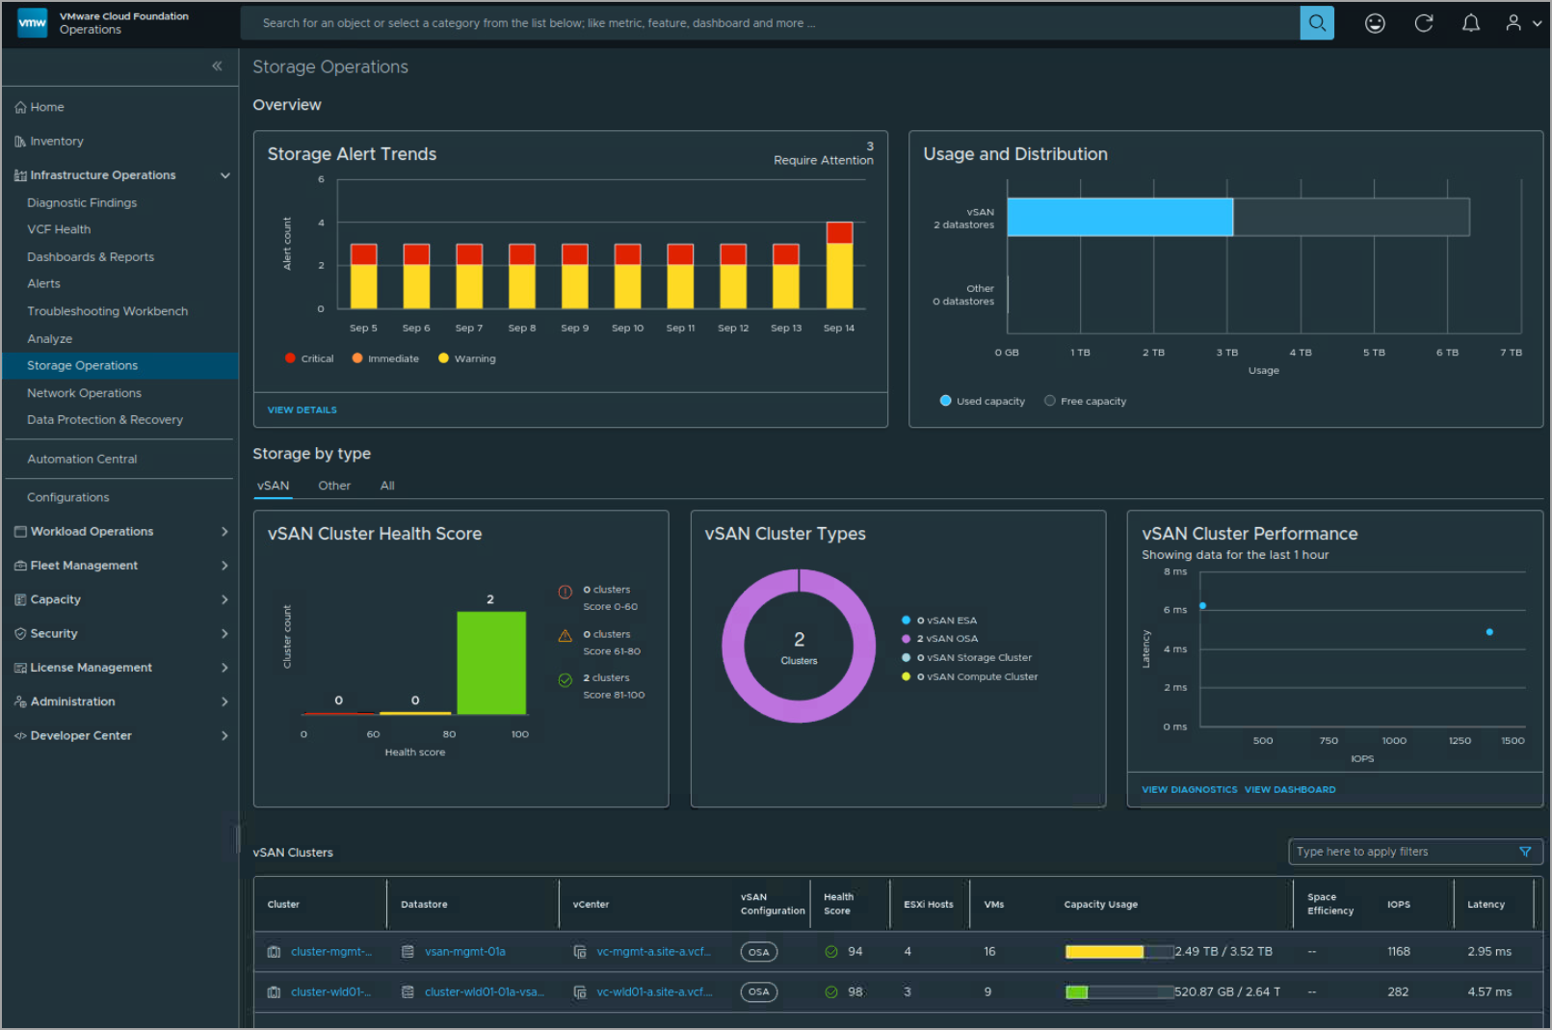Click VIEW DASHBOARD link
Image resolution: width=1552 pixels, height=1030 pixels.
pyautogui.click(x=1290, y=790)
